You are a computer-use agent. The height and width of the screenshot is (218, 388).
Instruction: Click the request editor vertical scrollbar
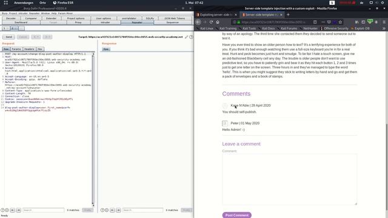click(x=93, y=130)
